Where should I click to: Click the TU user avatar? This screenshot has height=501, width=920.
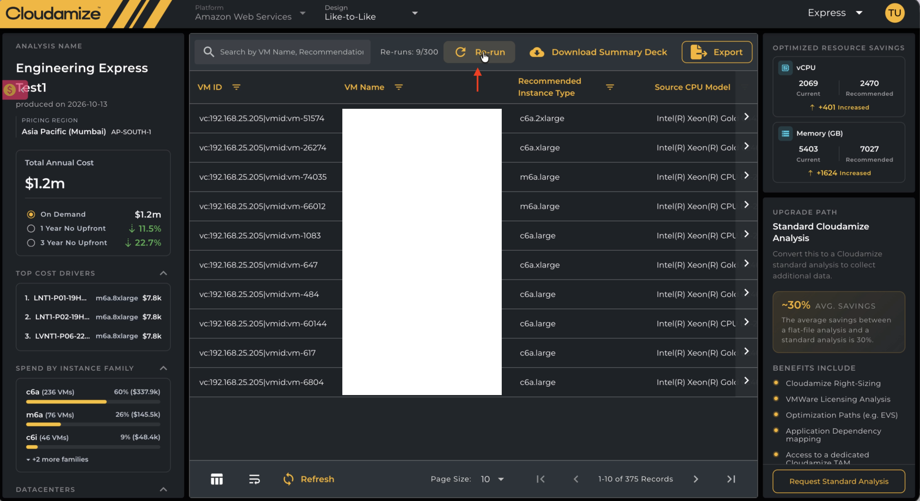(894, 13)
